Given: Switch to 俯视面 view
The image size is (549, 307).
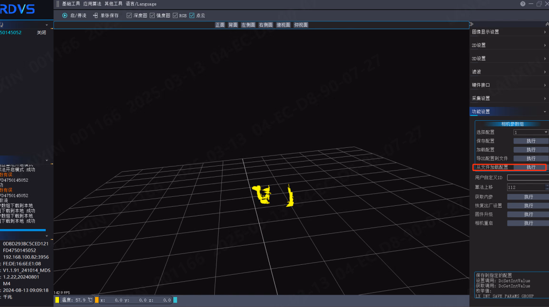Looking at the screenshot, I should [x=283, y=25].
